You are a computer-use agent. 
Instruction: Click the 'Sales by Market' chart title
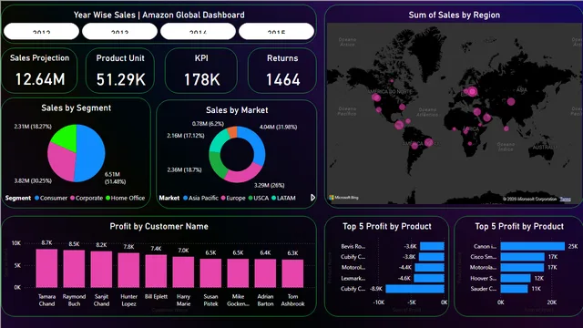[x=237, y=110]
